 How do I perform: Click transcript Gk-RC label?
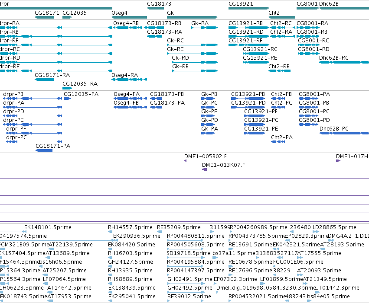tap(175, 41)
